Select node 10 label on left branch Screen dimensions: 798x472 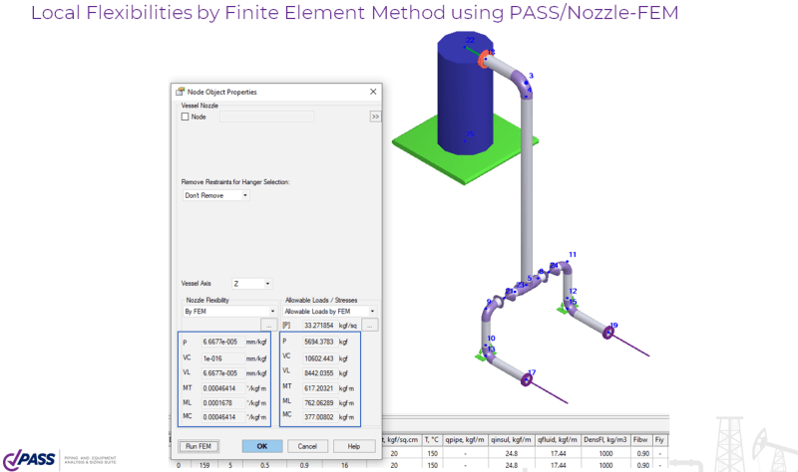point(491,339)
